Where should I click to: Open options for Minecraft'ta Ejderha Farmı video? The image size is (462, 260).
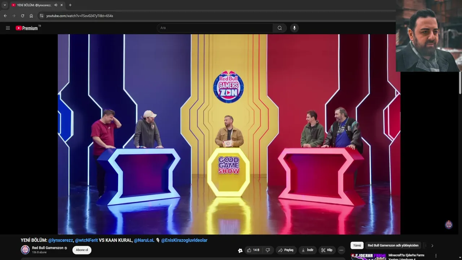tap(436, 256)
